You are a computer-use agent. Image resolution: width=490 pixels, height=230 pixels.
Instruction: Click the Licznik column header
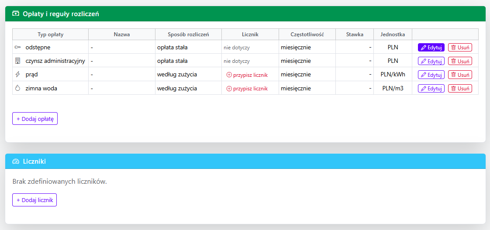(x=250, y=34)
